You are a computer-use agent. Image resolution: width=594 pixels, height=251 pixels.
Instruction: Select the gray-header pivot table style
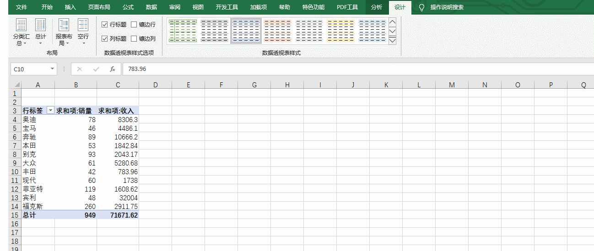(214, 31)
